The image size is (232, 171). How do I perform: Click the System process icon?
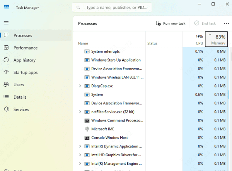87,95
